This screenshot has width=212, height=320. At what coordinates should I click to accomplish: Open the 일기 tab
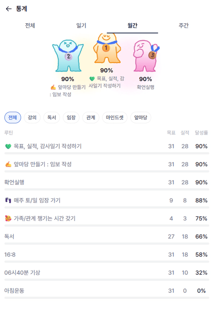(x=81, y=26)
